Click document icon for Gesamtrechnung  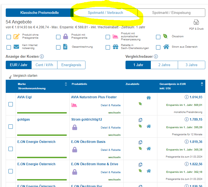[x=65, y=47]
